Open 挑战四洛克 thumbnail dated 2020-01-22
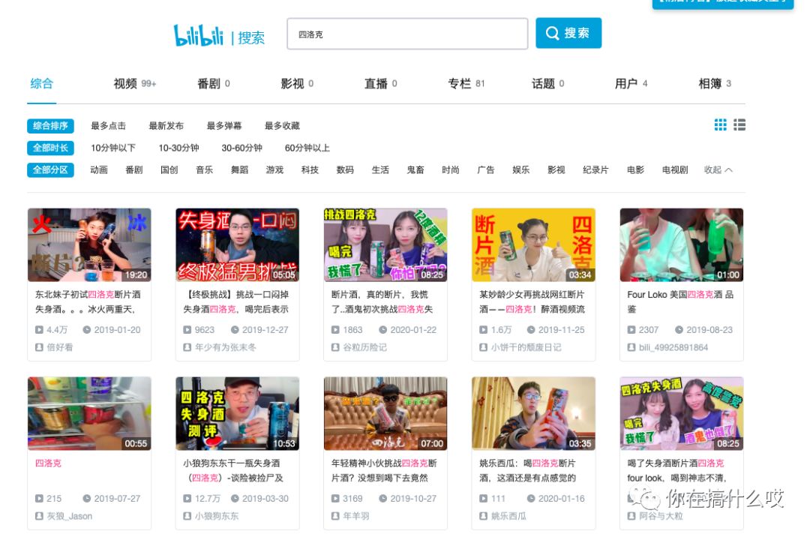The width and height of the screenshot is (810, 534). click(385, 244)
